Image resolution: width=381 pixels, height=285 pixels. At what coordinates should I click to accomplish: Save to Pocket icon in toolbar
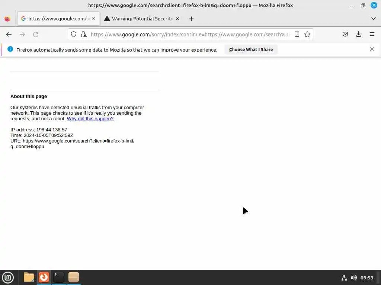(345, 35)
